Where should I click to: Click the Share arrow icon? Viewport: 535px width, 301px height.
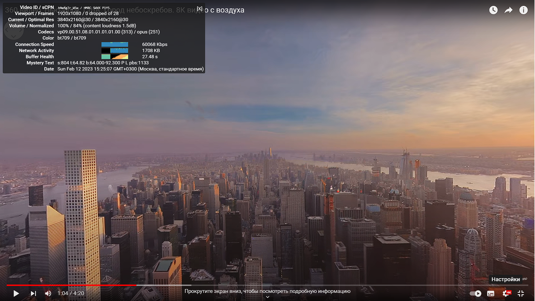[x=508, y=10]
